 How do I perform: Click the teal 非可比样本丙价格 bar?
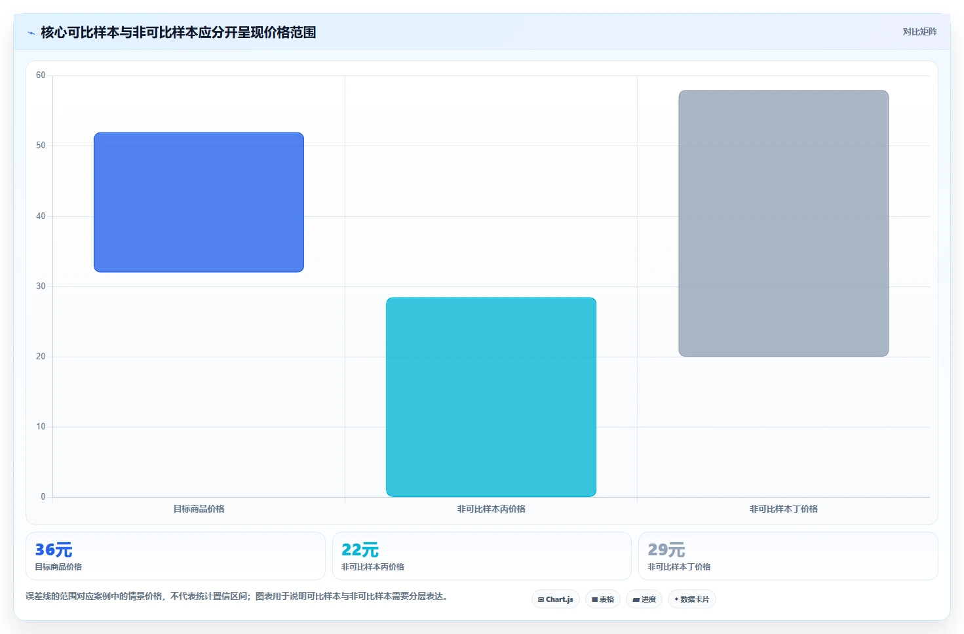[491, 397]
